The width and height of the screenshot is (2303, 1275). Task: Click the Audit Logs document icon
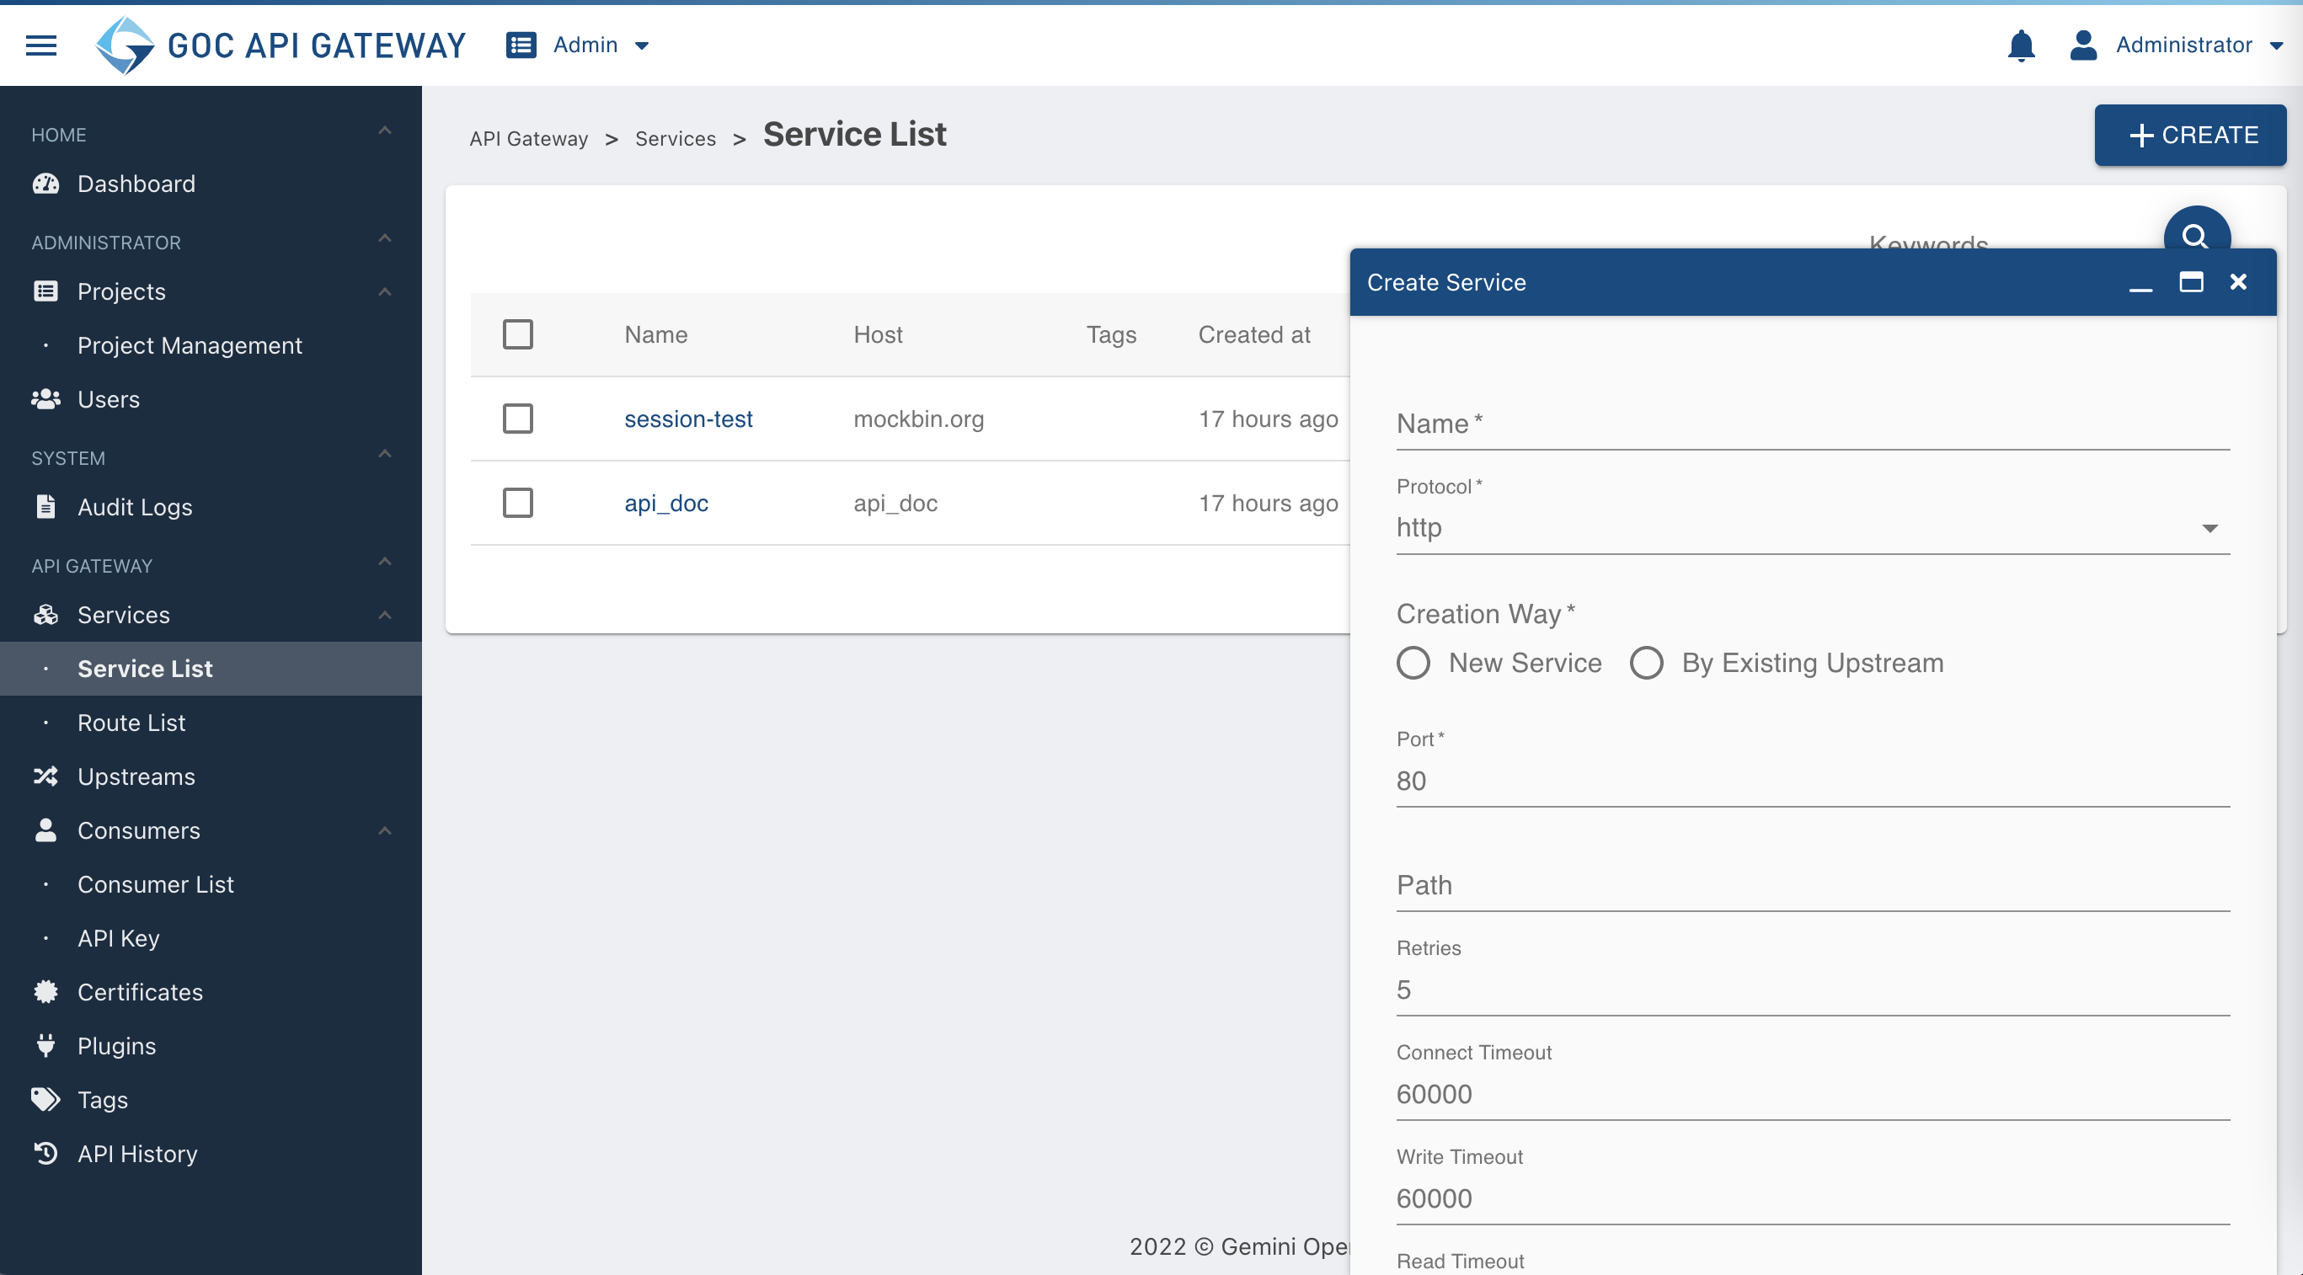tap(45, 507)
